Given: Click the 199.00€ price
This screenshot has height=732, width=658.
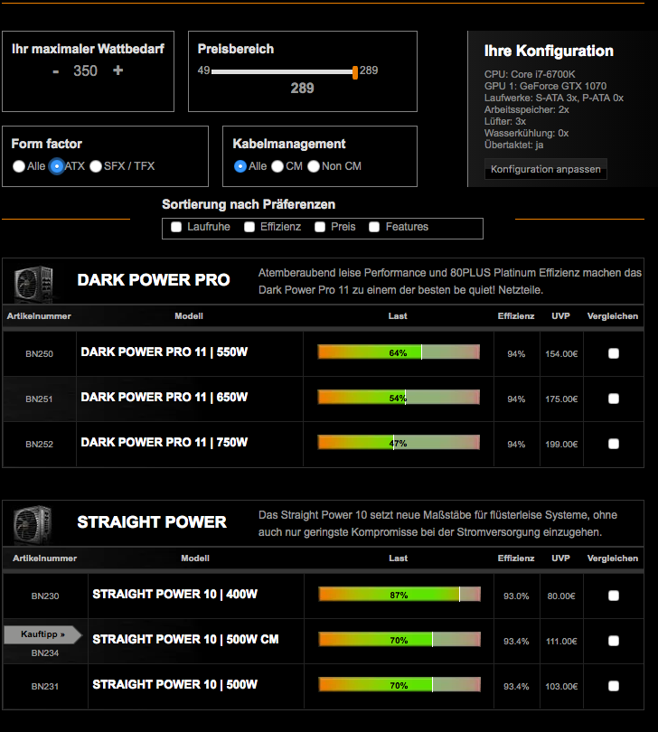Looking at the screenshot, I should tap(561, 445).
